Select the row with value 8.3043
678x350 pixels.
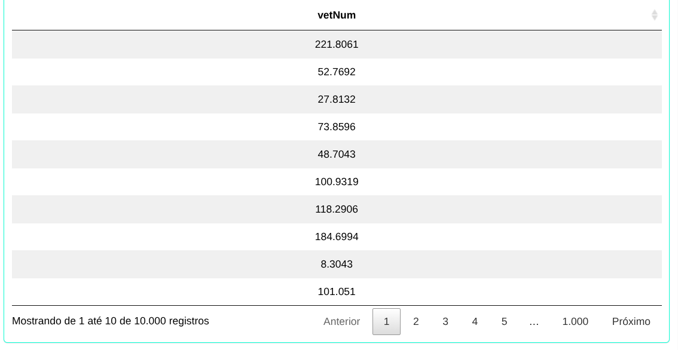pyautogui.click(x=336, y=264)
